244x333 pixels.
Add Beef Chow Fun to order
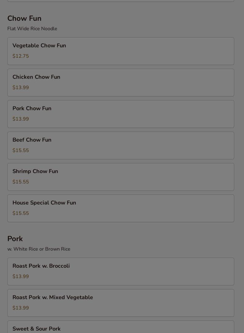[121, 146]
